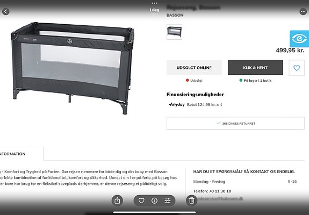Open the edit adjustments sliders icon
Screen dimensions: 309x215
tap(168, 200)
